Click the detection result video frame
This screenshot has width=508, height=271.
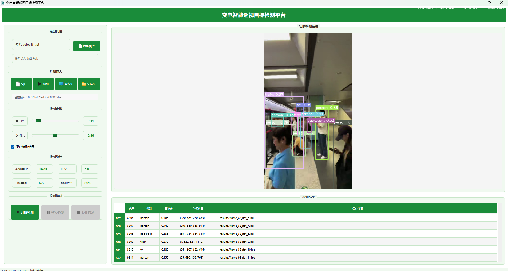click(x=308, y=111)
